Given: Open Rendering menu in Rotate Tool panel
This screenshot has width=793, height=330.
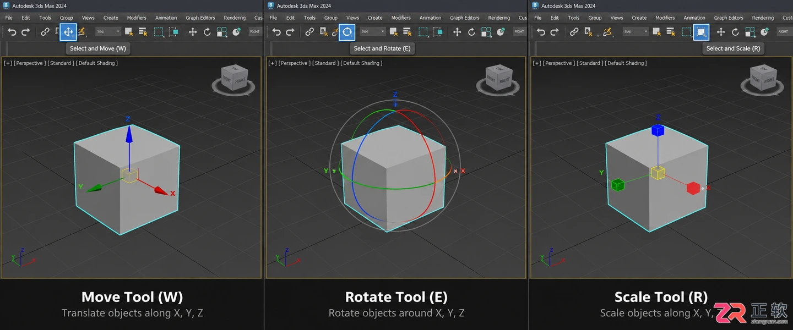Looking at the screenshot, I should click(x=499, y=18).
